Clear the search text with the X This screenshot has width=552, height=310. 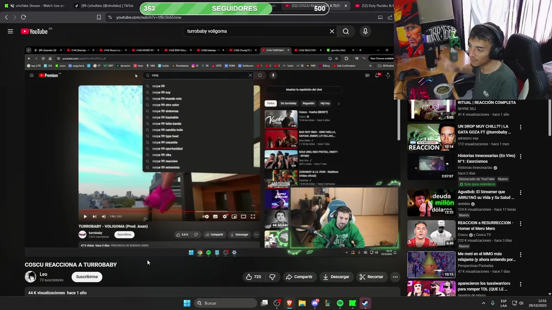(x=332, y=31)
